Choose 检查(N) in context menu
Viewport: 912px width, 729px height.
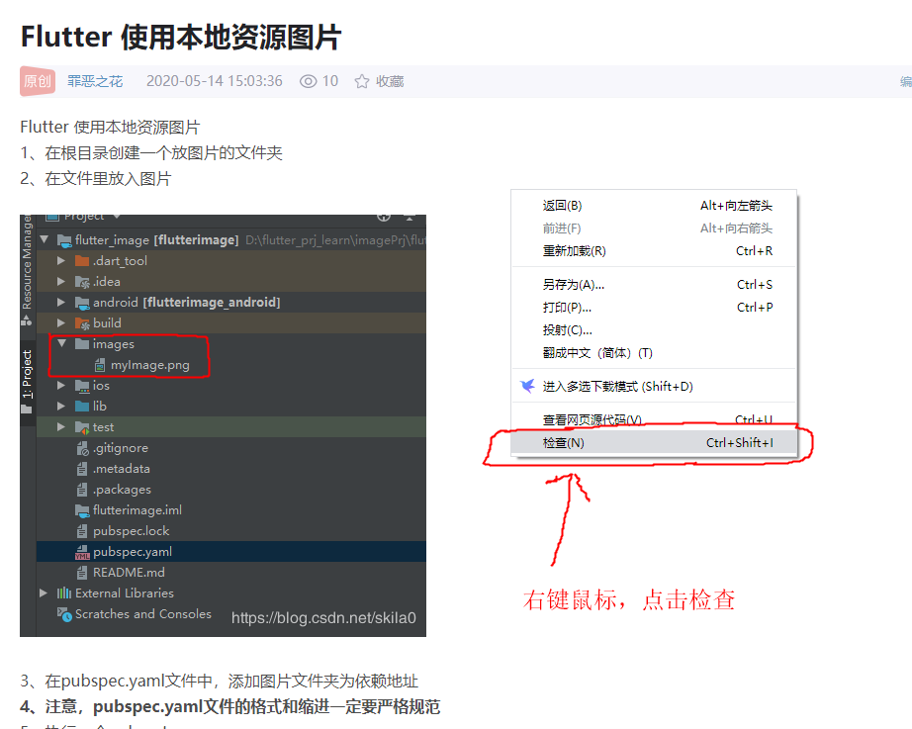(x=654, y=443)
